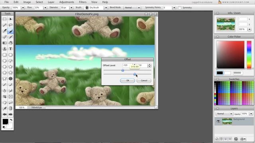
Task: Hide the Background layer eye icon
Action: [x=218, y=121]
